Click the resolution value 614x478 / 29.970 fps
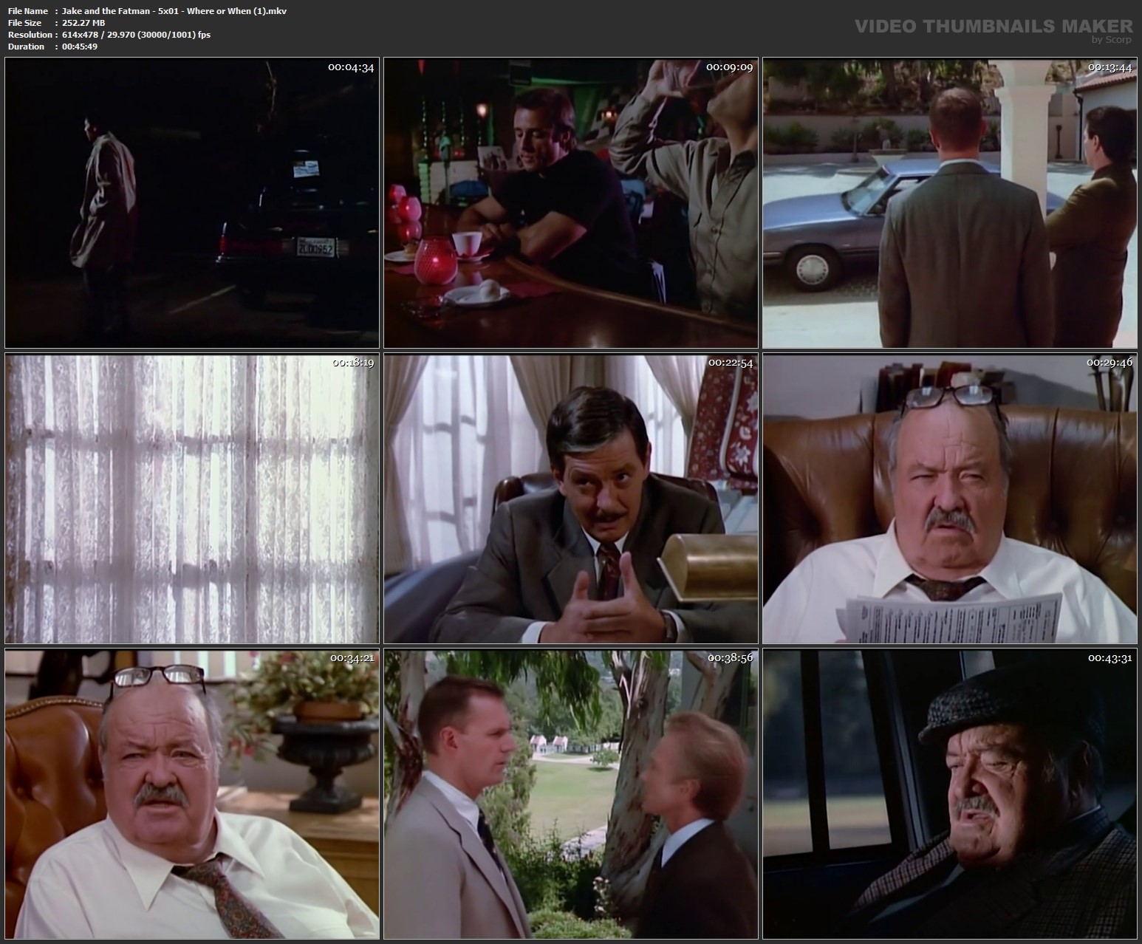Image resolution: width=1142 pixels, height=944 pixels. coord(136,35)
